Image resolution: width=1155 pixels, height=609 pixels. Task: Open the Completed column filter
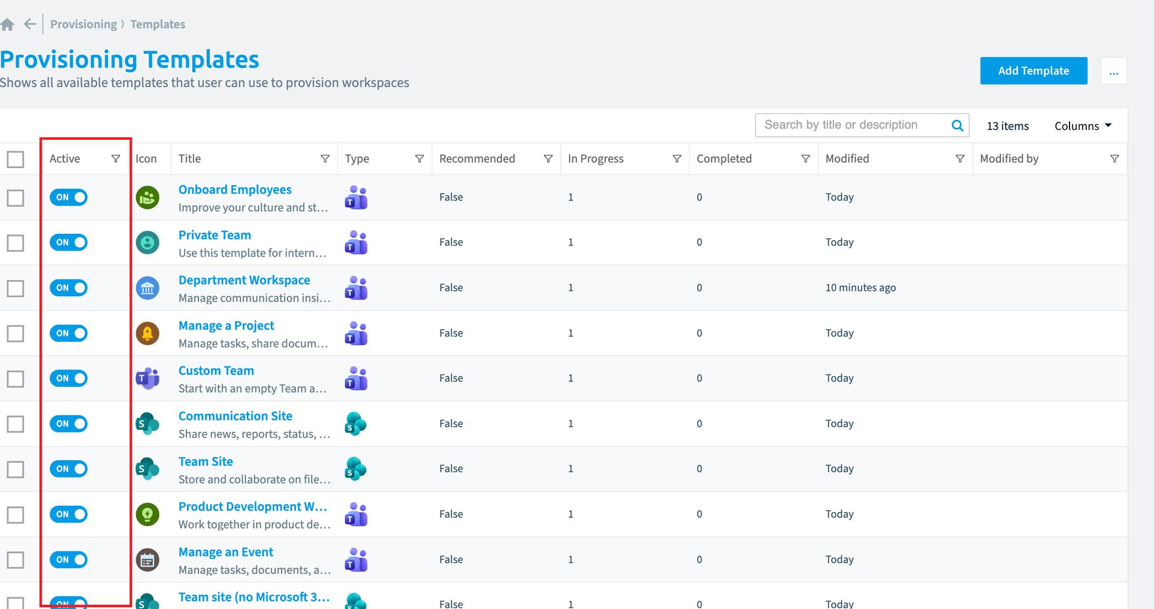click(806, 159)
